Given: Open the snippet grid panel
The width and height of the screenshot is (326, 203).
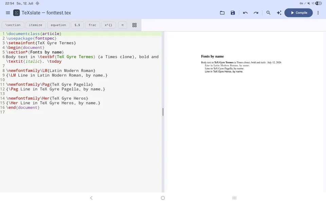Looking at the screenshot, I should tap(134, 25).
